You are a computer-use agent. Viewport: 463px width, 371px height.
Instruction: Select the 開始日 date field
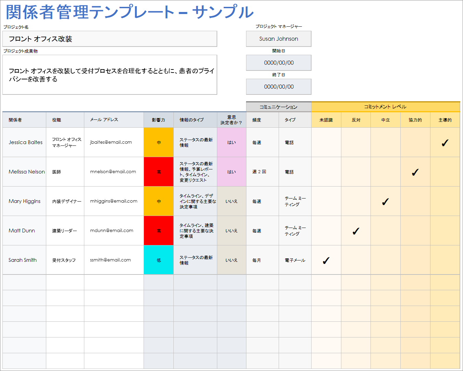pyautogui.click(x=279, y=63)
